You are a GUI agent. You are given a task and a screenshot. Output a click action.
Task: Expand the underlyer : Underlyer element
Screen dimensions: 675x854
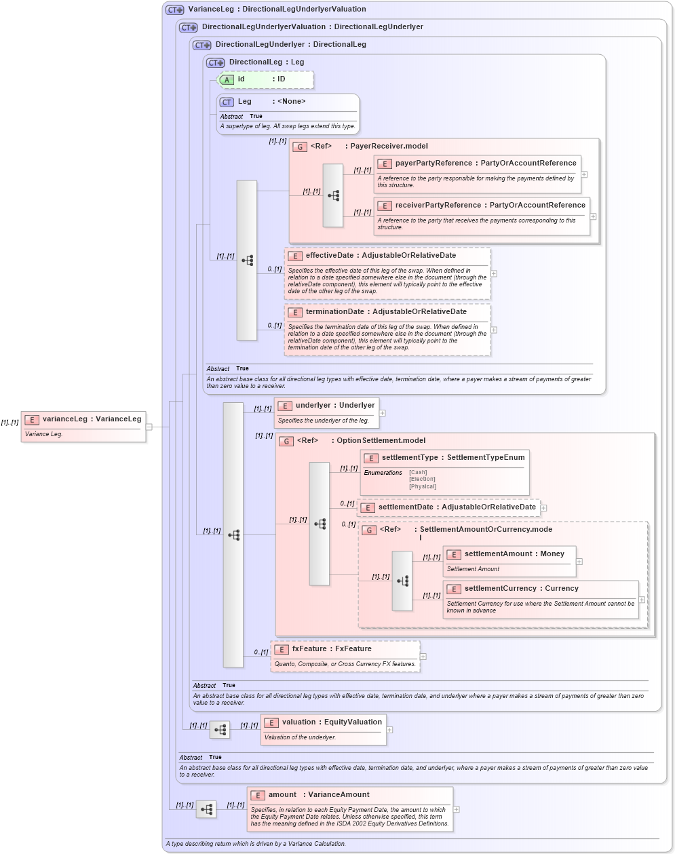[381, 412]
